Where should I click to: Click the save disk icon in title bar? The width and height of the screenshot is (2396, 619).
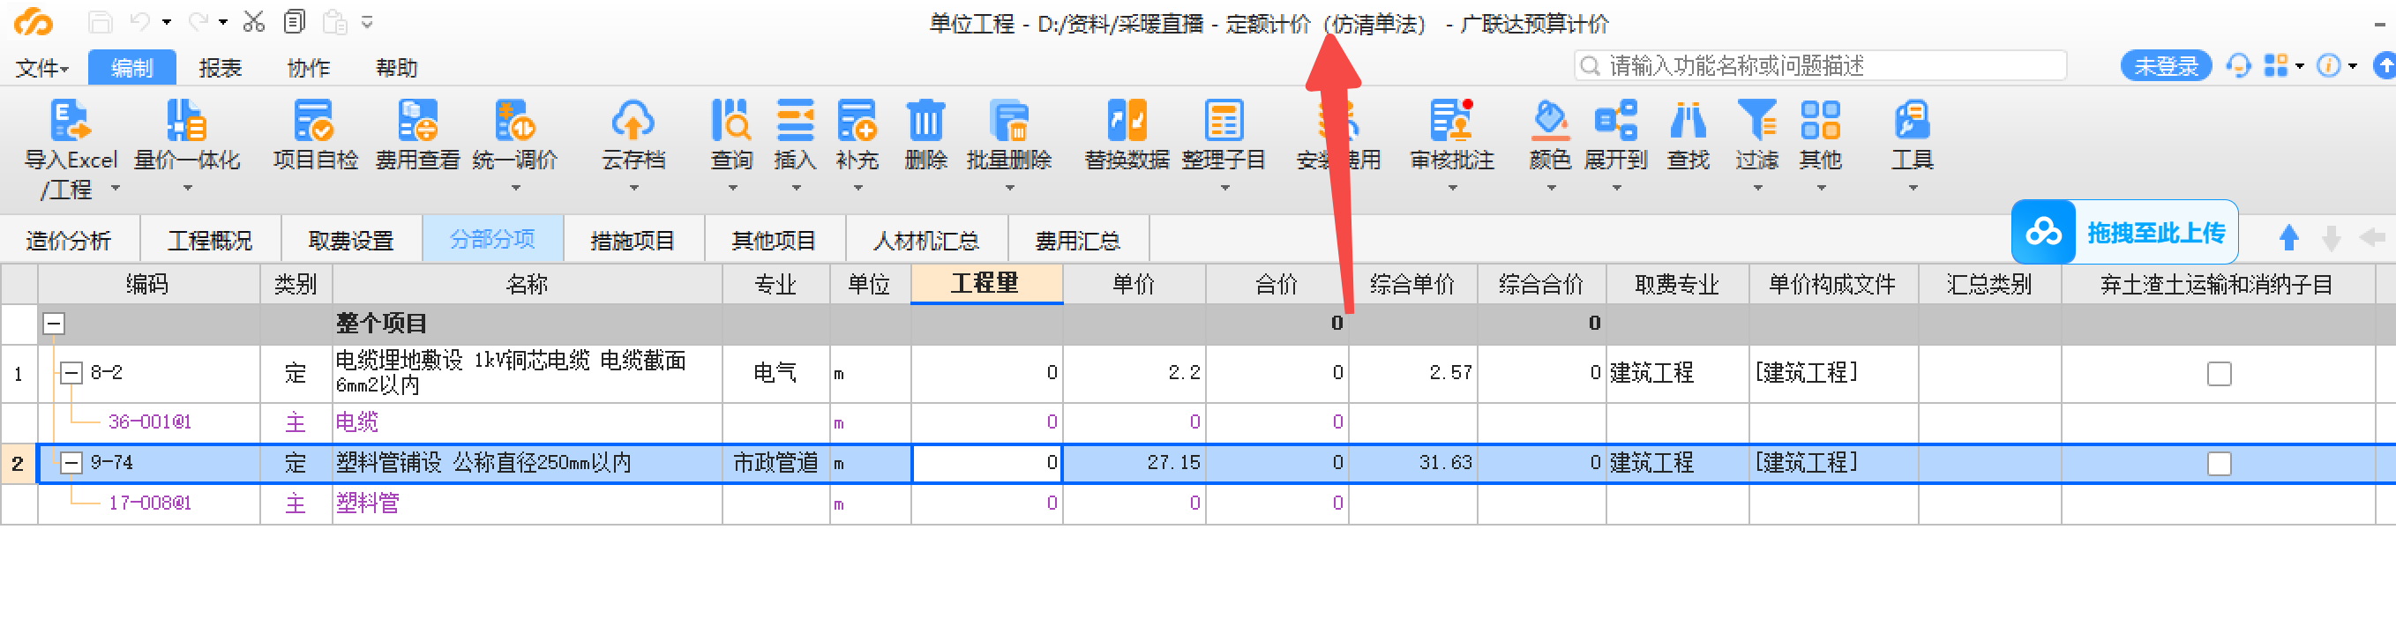point(101,22)
